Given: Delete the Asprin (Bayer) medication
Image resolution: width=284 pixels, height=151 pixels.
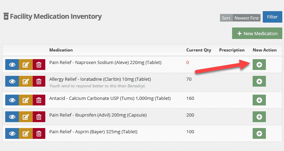Looking at the screenshot, I should 39,134.
